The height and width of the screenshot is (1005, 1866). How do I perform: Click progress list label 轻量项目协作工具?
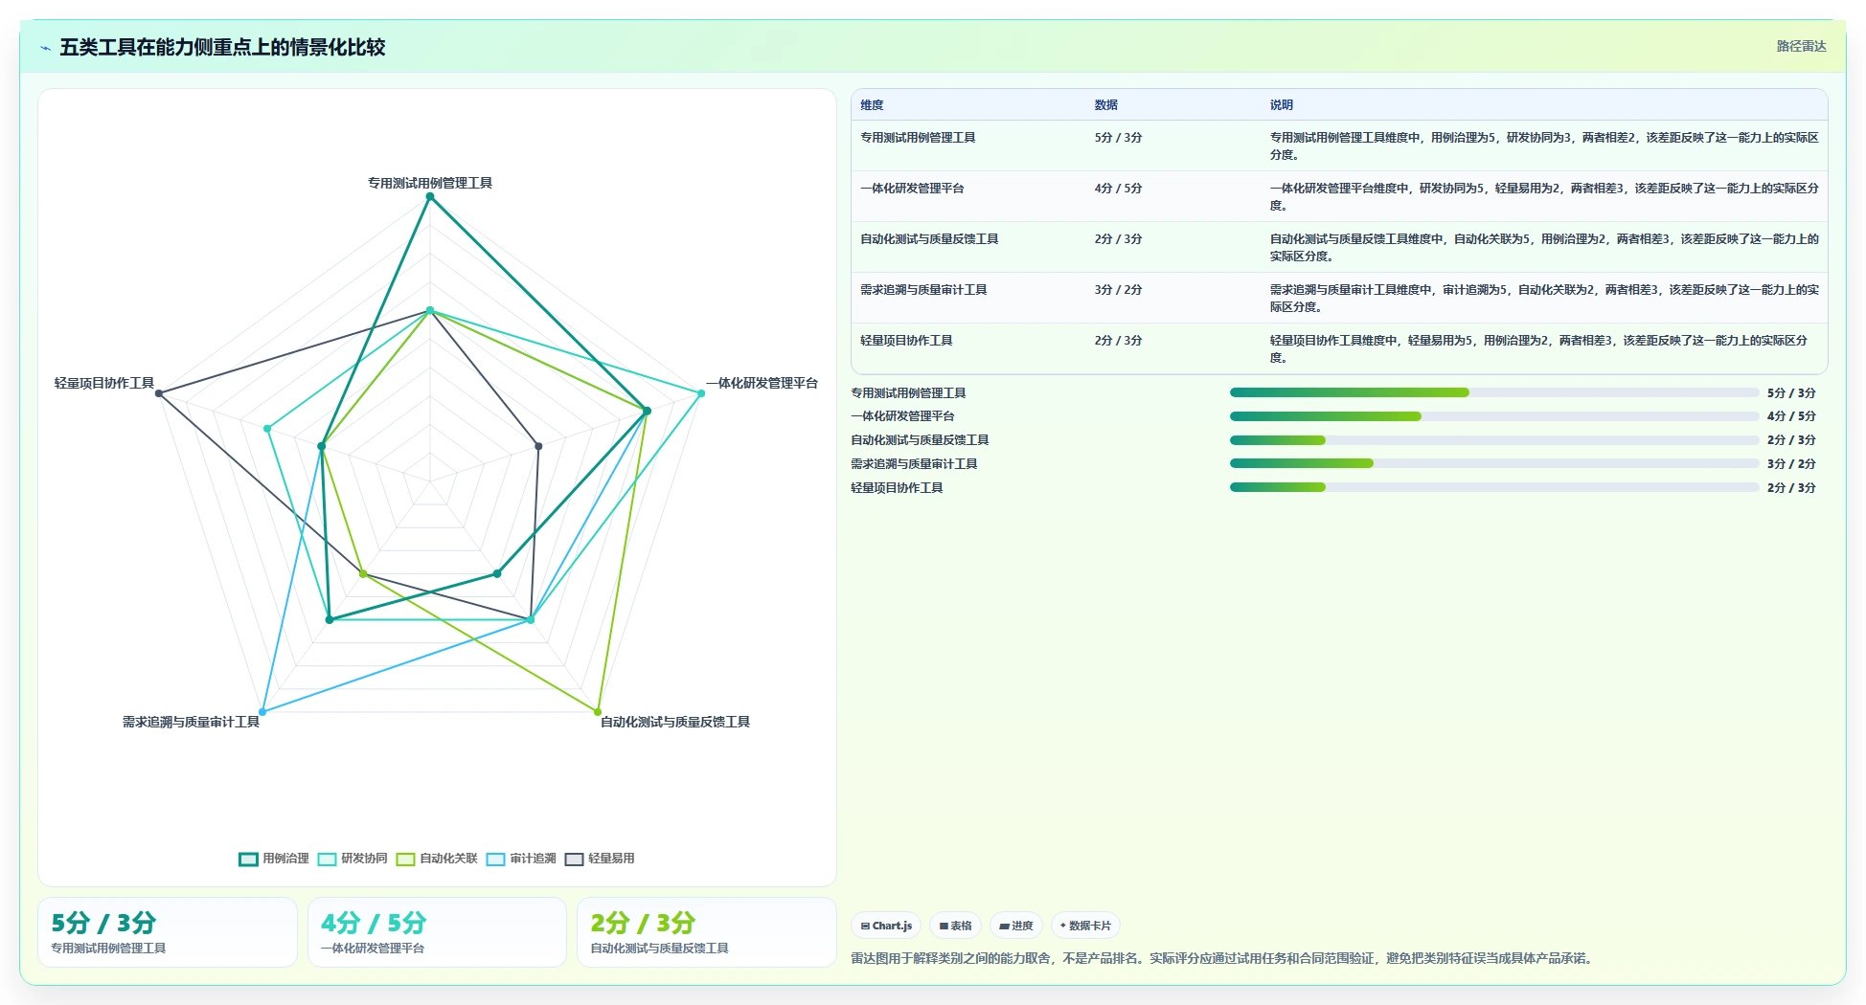pos(897,488)
